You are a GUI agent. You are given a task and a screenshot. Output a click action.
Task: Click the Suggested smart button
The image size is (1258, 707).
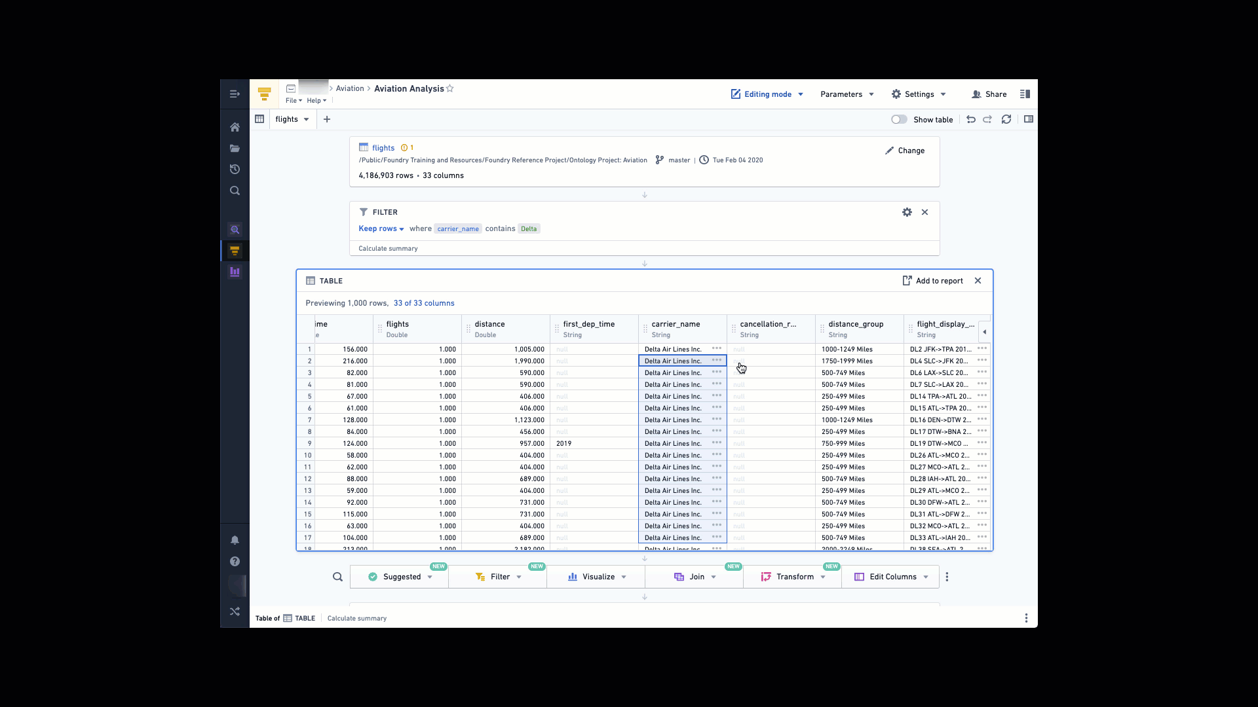[x=400, y=577]
